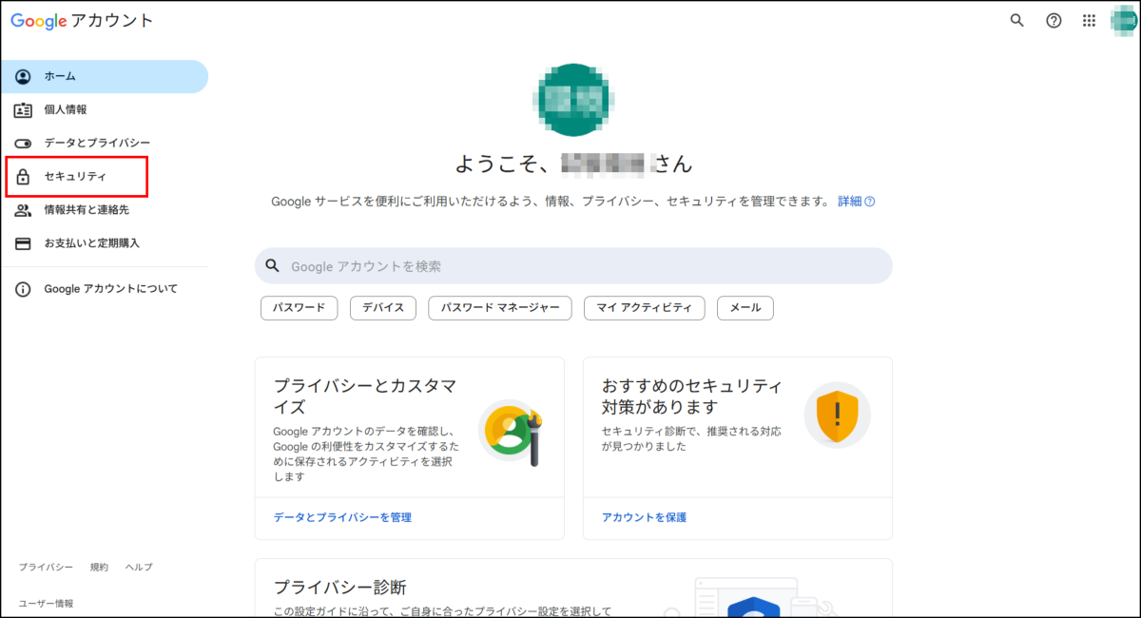Click the データとプライバシー toggle icon
The image size is (1141, 618).
pyautogui.click(x=24, y=144)
